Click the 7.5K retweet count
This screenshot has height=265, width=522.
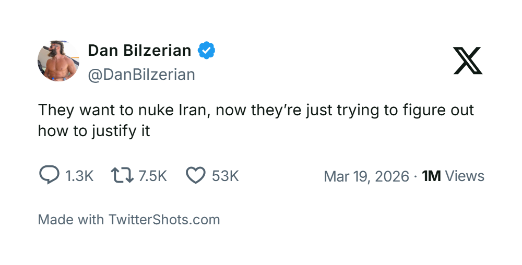point(152,176)
